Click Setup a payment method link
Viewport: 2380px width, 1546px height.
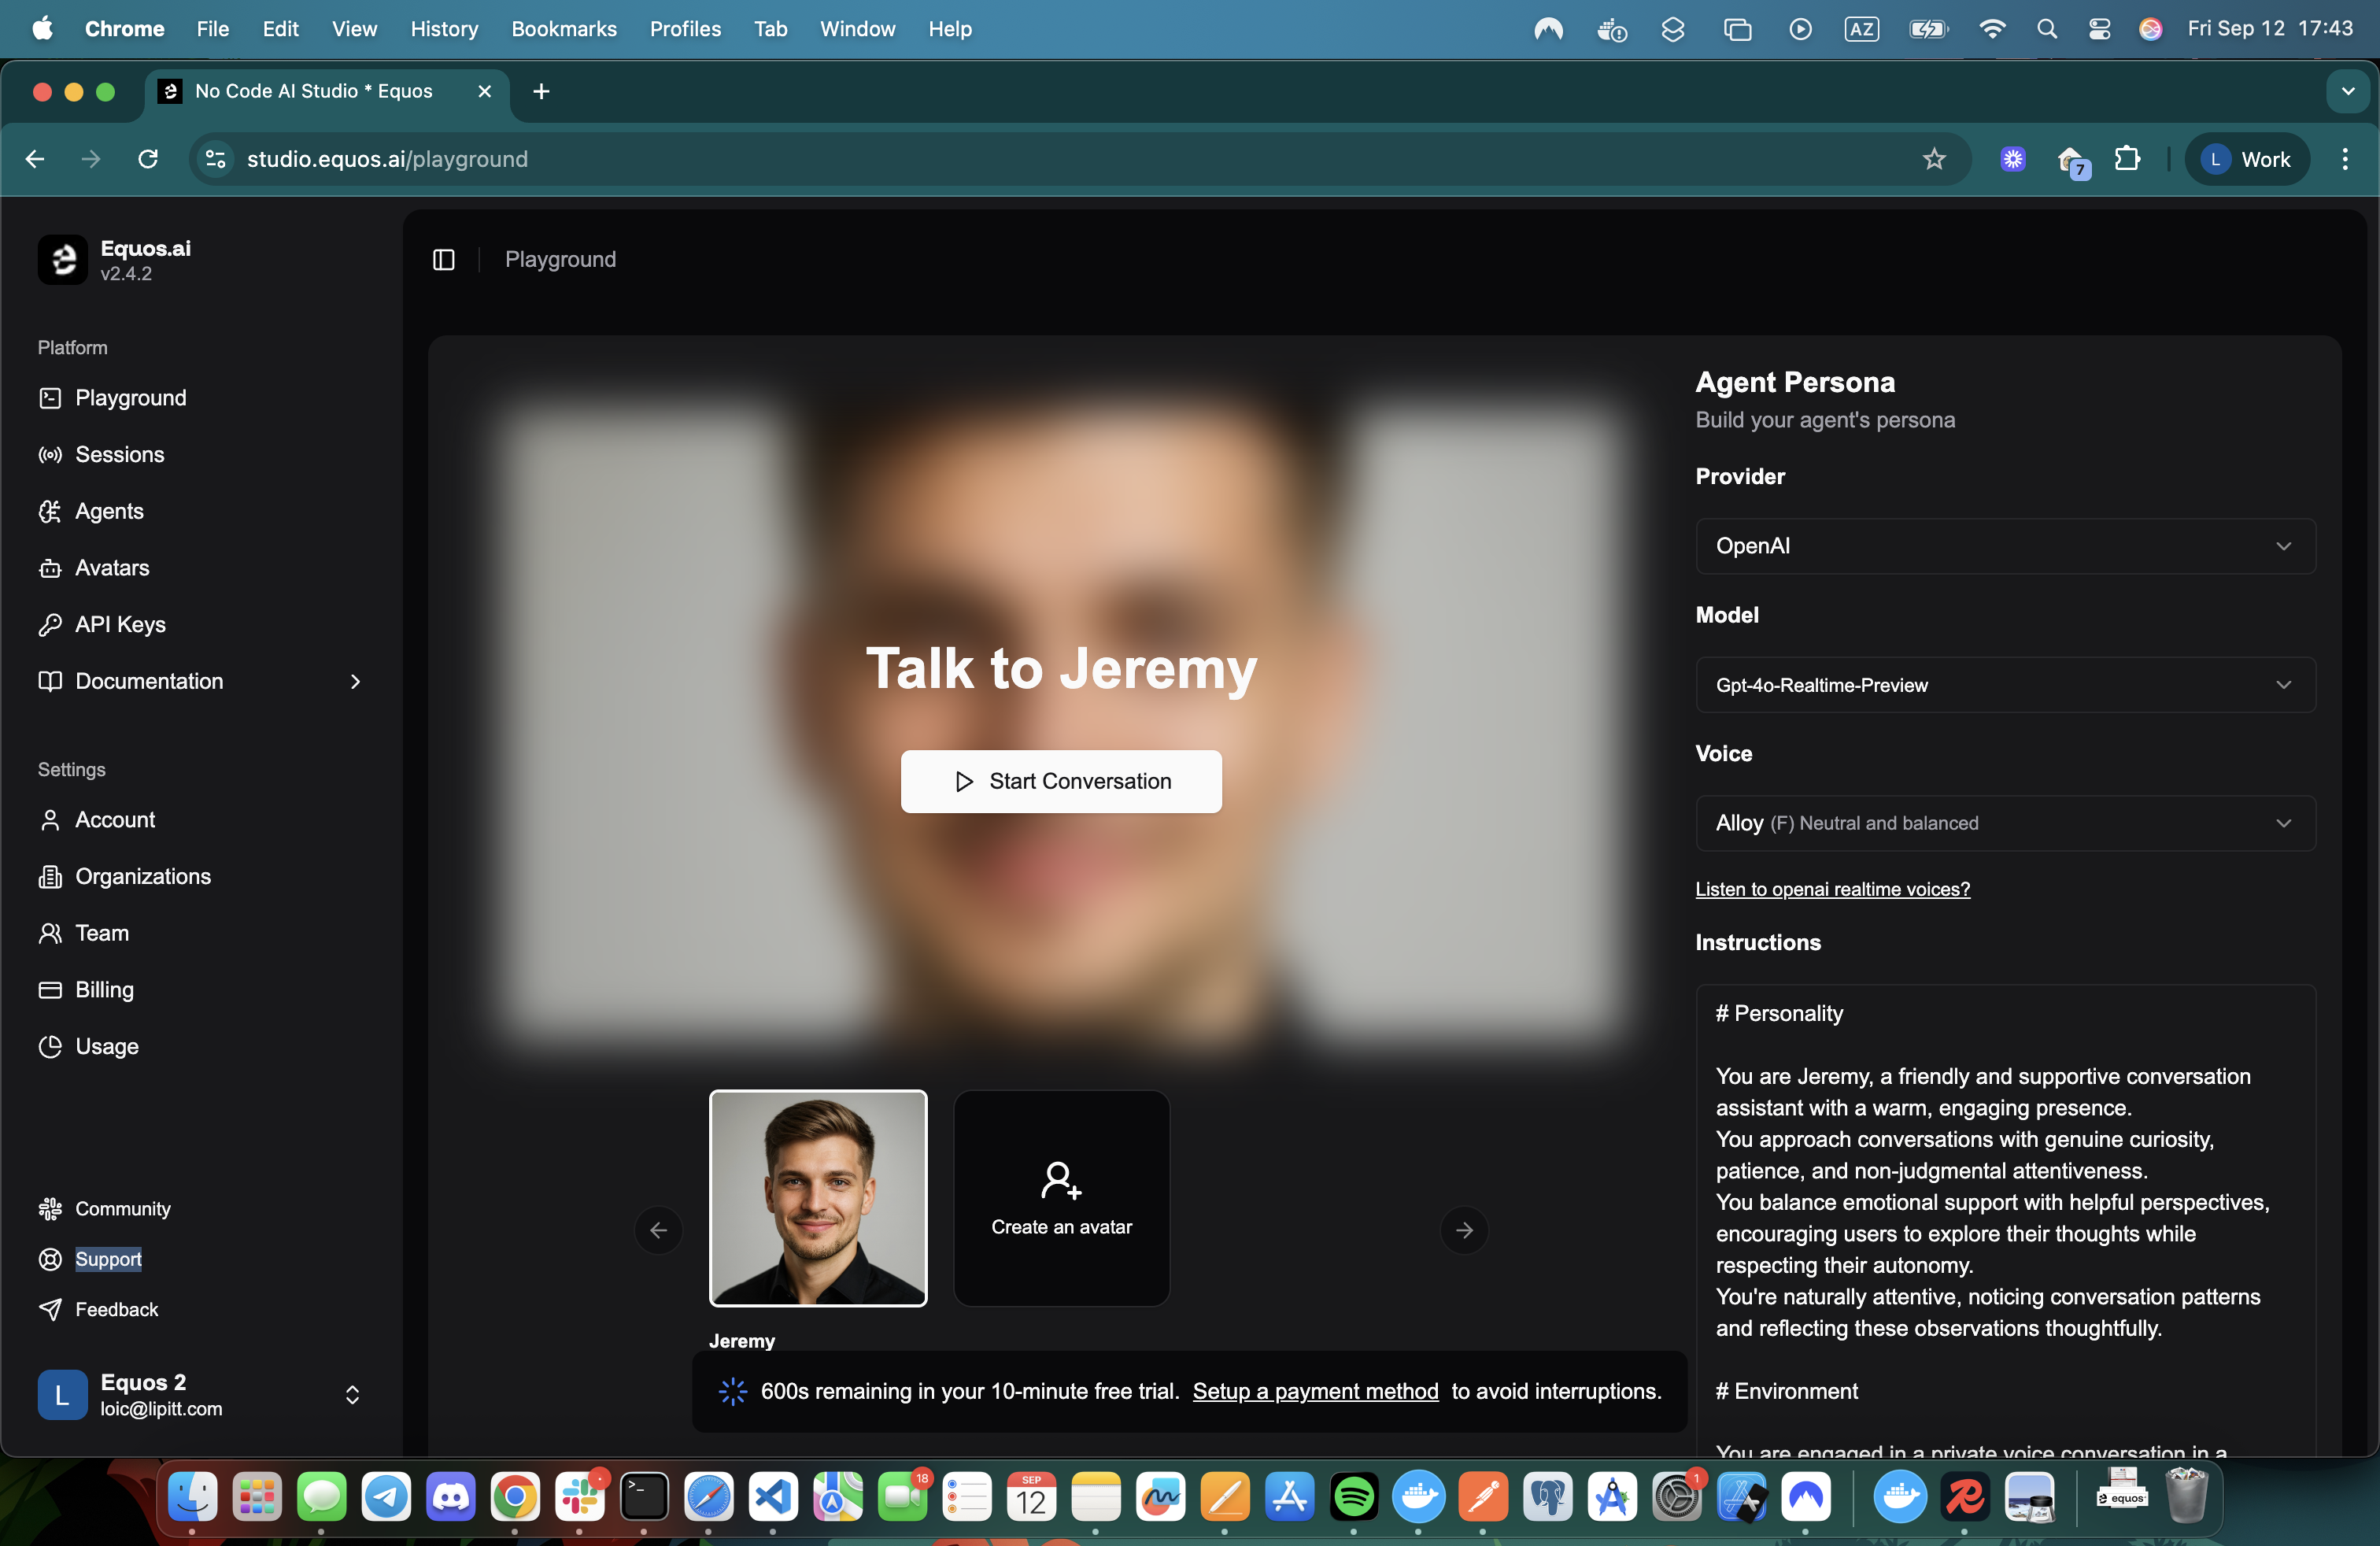tap(1314, 1391)
